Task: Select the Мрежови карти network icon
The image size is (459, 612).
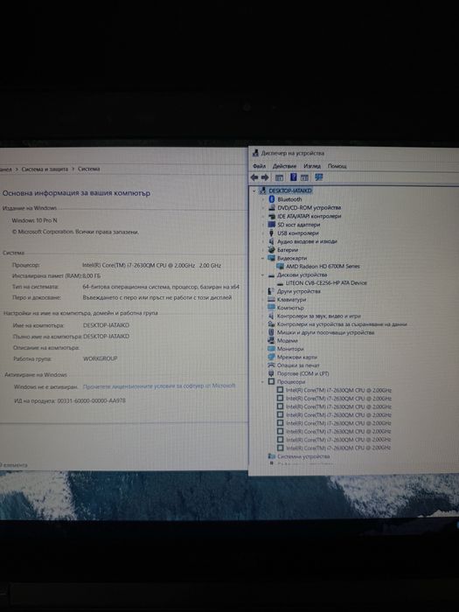Action: click(272, 357)
